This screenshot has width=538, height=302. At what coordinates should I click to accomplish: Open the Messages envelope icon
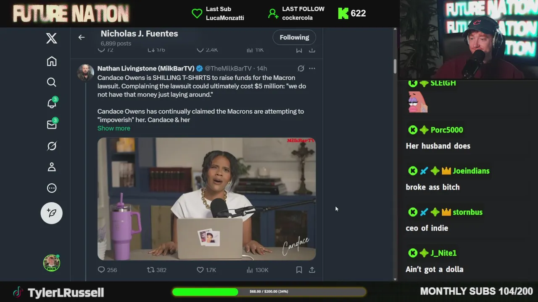[52, 124]
